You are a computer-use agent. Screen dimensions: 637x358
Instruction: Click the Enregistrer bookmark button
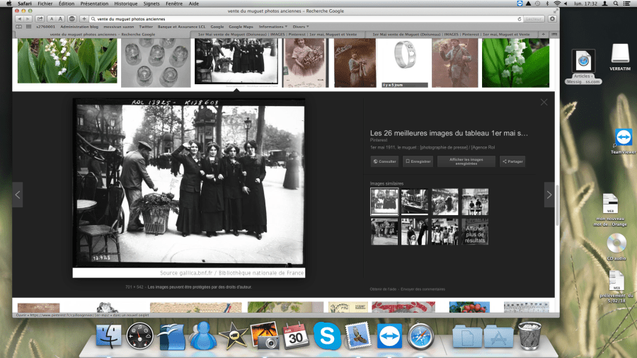point(418,161)
